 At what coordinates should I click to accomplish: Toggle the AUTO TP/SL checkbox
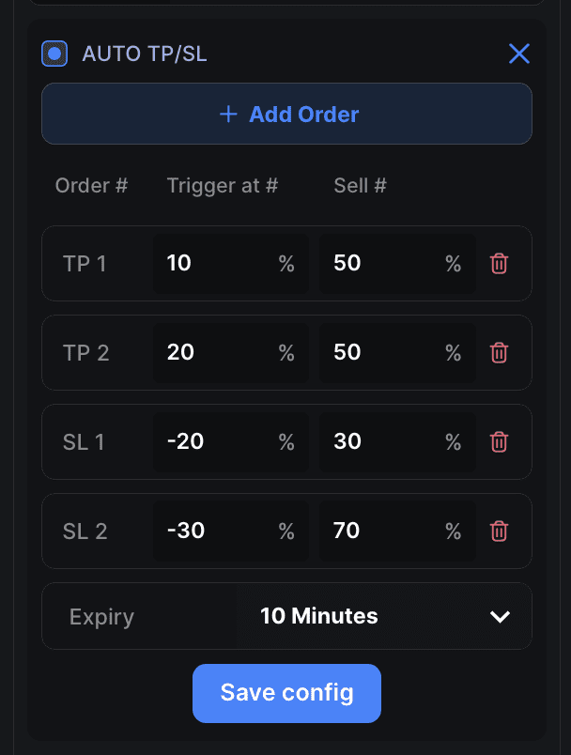point(54,54)
